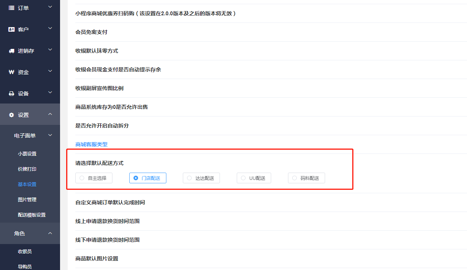The height and width of the screenshot is (270, 467).
Task: Click the 设备 printer icon
Action: click(11, 94)
